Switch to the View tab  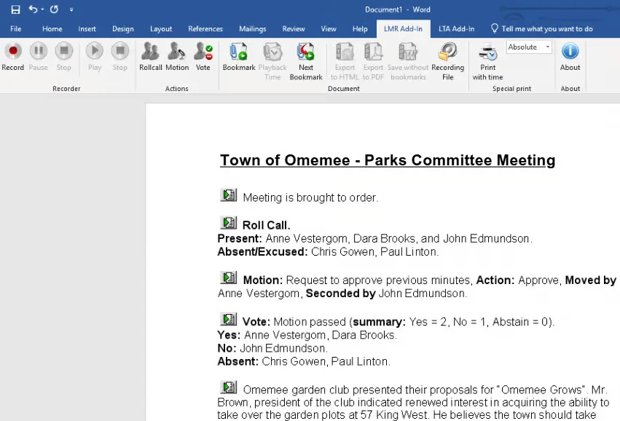point(329,29)
